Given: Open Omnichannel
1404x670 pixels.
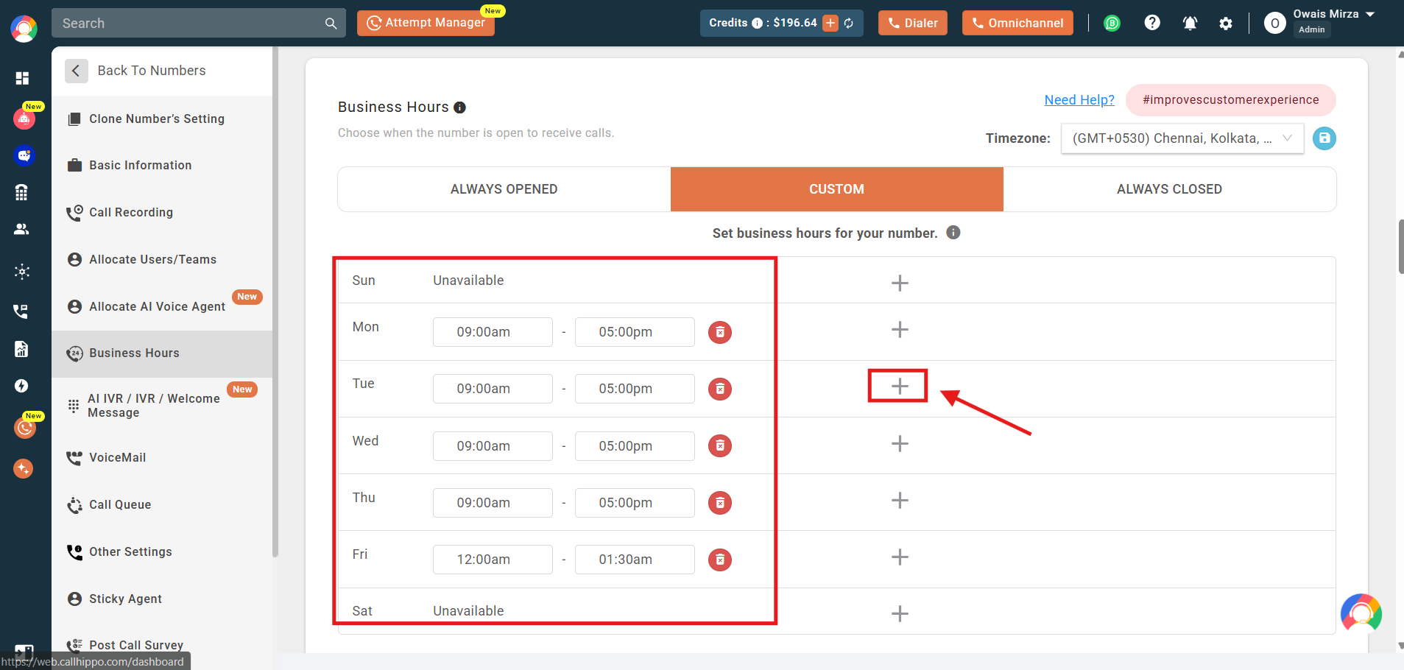Looking at the screenshot, I should 1017,23.
